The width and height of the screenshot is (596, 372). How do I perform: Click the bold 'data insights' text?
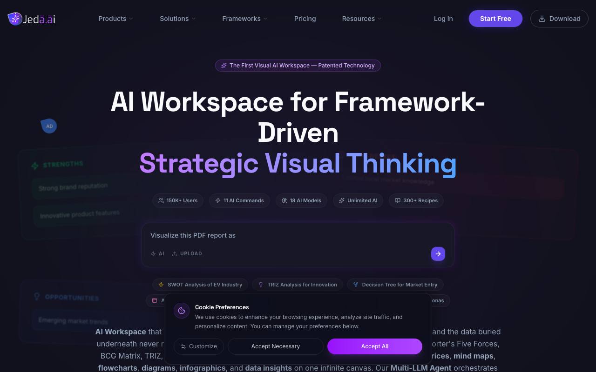pos(269,368)
